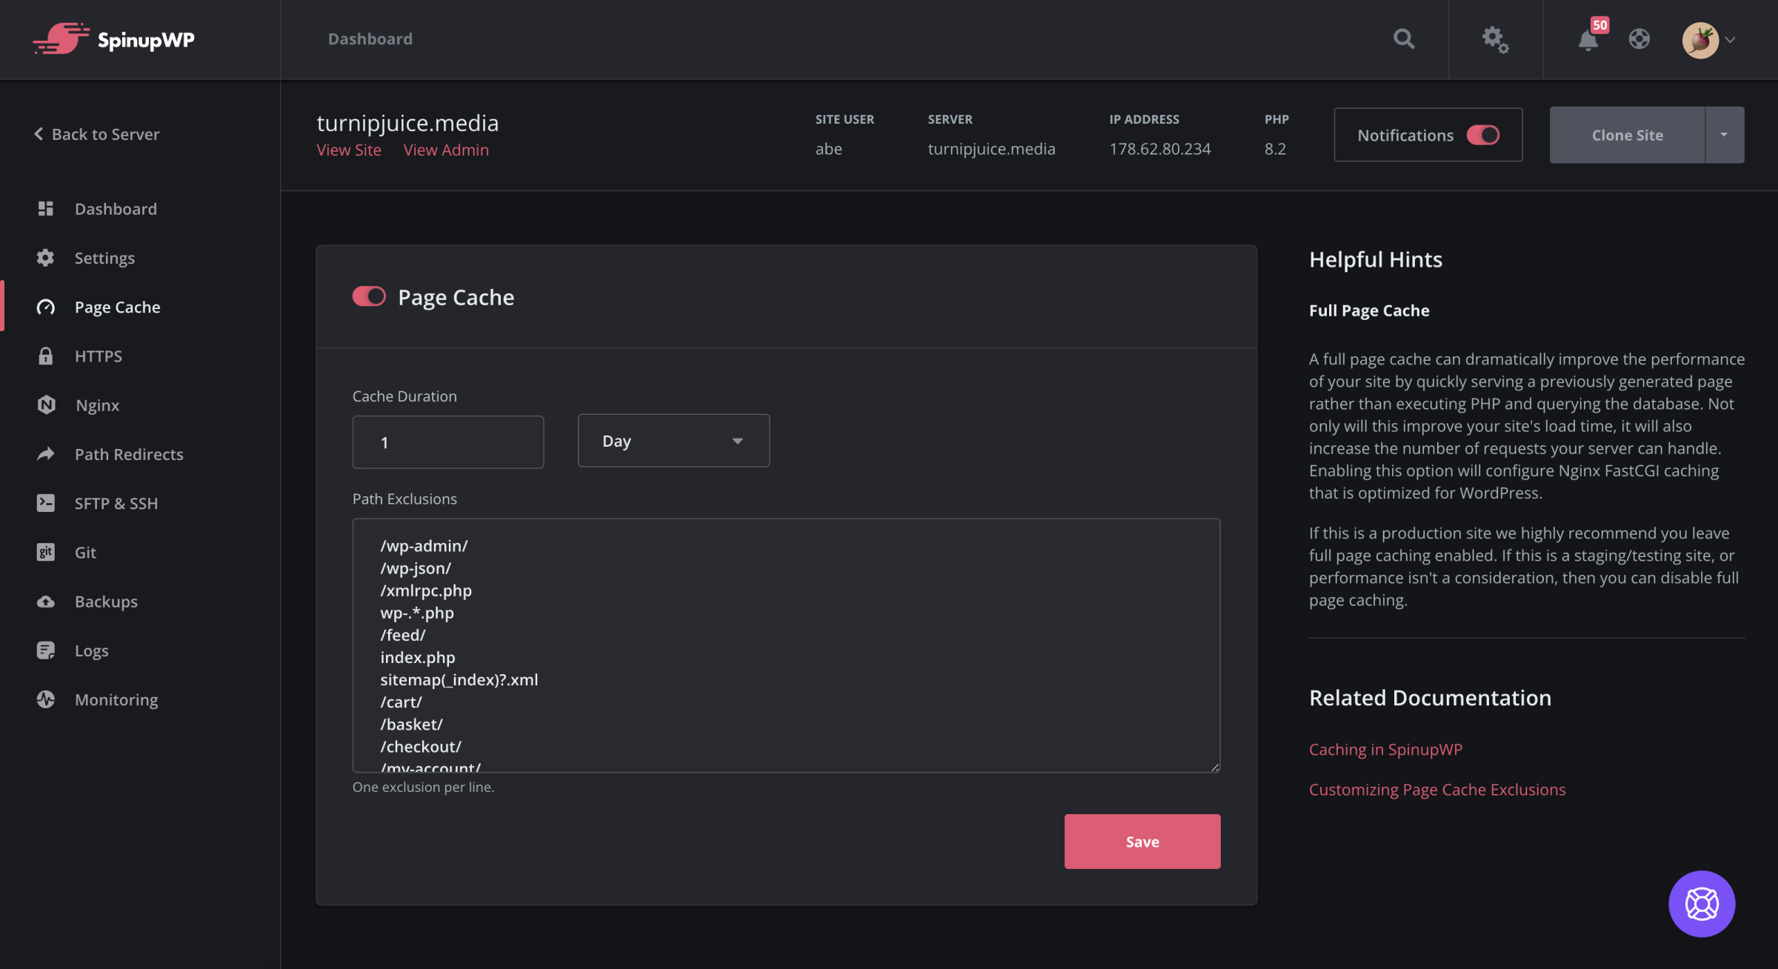Image resolution: width=1778 pixels, height=969 pixels.
Task: Click the 50 notification count badge
Action: 1600,25
